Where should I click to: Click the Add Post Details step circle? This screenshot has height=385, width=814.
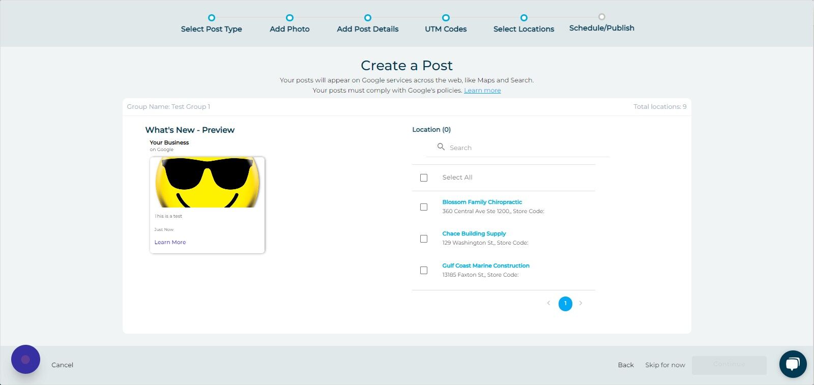point(368,18)
